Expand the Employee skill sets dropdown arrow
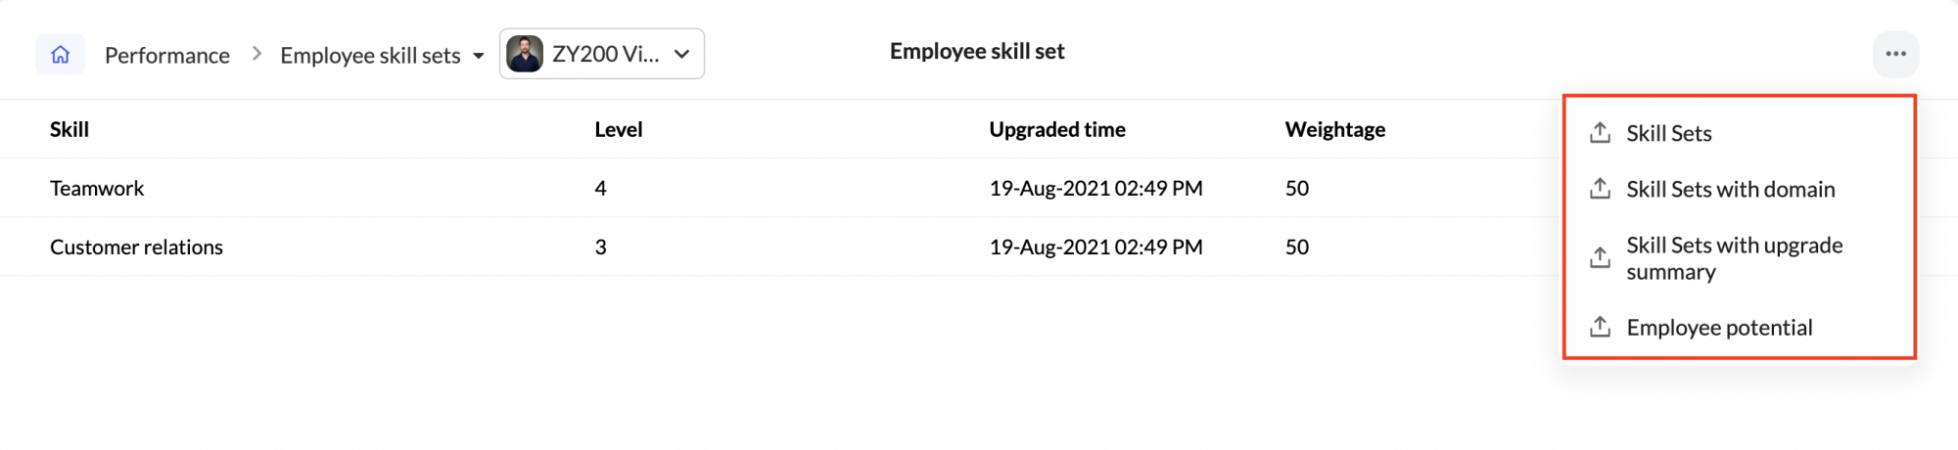Screen dimensions: 1958x450 (478, 56)
